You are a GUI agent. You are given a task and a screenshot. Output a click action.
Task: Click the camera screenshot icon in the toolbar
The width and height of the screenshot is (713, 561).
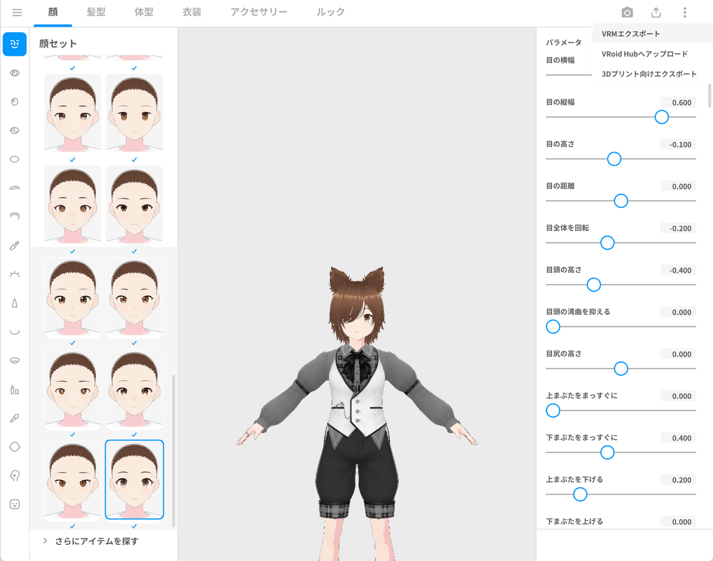[x=626, y=12]
